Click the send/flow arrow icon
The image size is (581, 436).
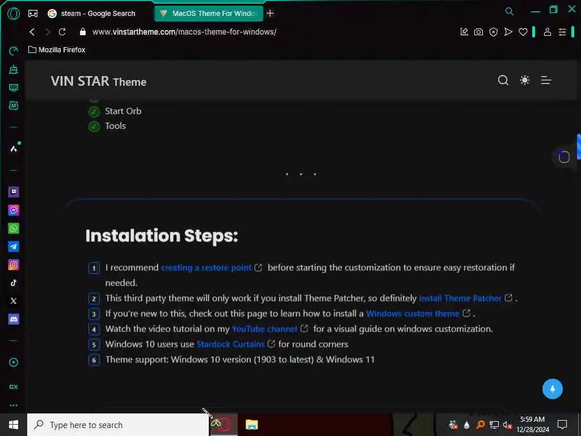pyautogui.click(x=508, y=32)
